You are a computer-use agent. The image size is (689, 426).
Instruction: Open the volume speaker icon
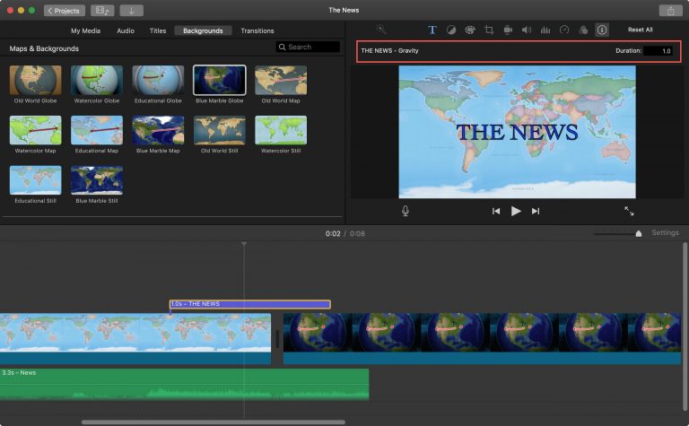(527, 30)
